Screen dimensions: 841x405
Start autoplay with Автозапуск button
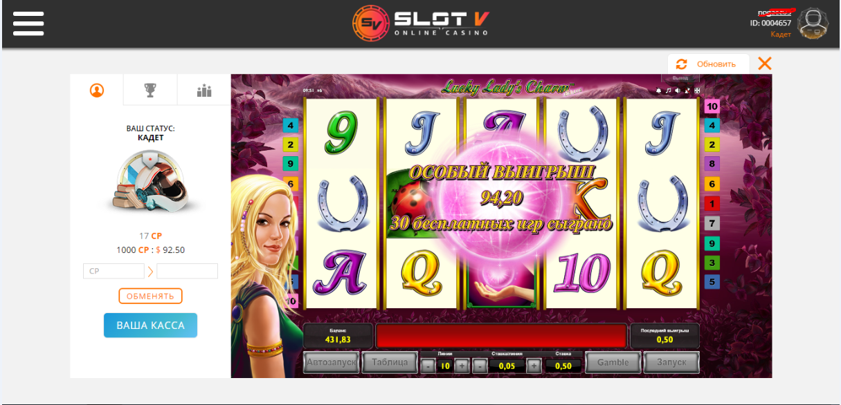point(332,362)
